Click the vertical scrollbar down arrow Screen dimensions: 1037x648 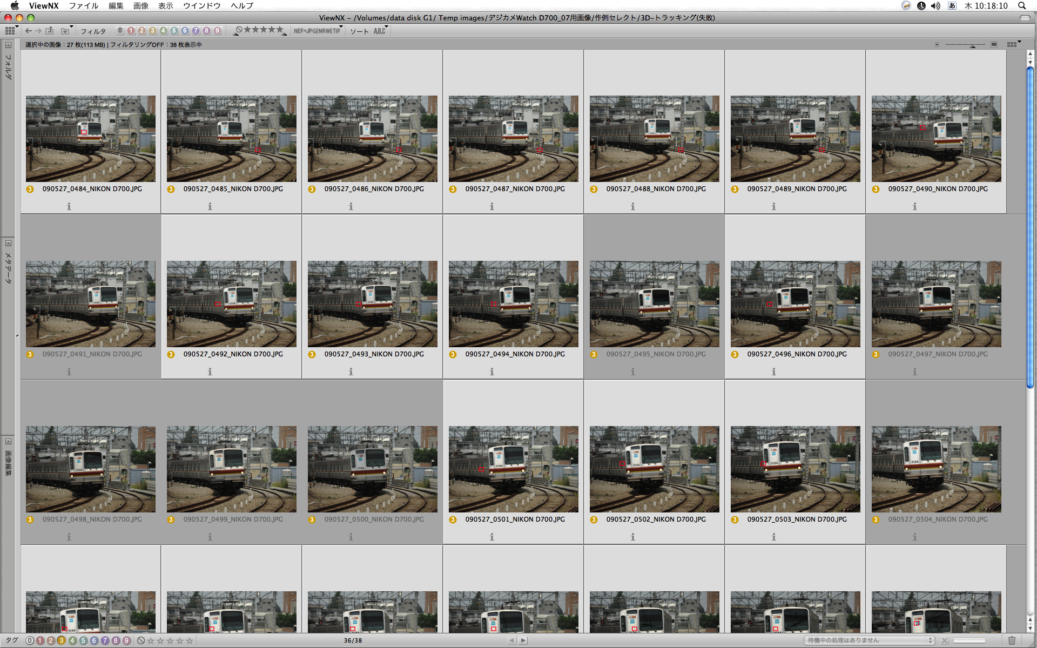tap(1030, 629)
